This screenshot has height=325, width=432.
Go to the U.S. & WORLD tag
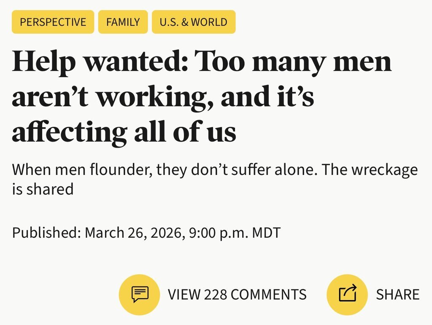[x=193, y=22]
